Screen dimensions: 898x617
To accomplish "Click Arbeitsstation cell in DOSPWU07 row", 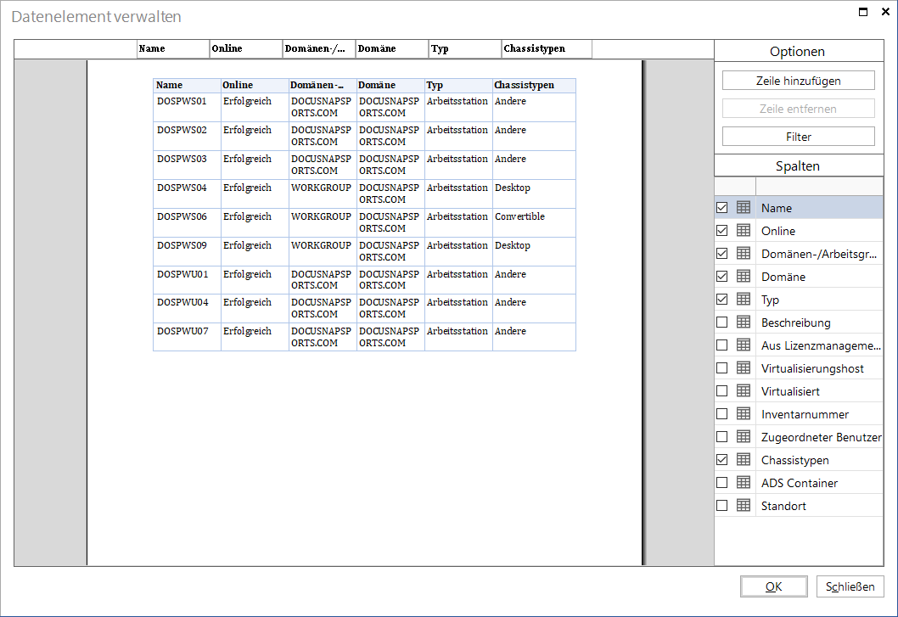I will pyautogui.click(x=458, y=338).
